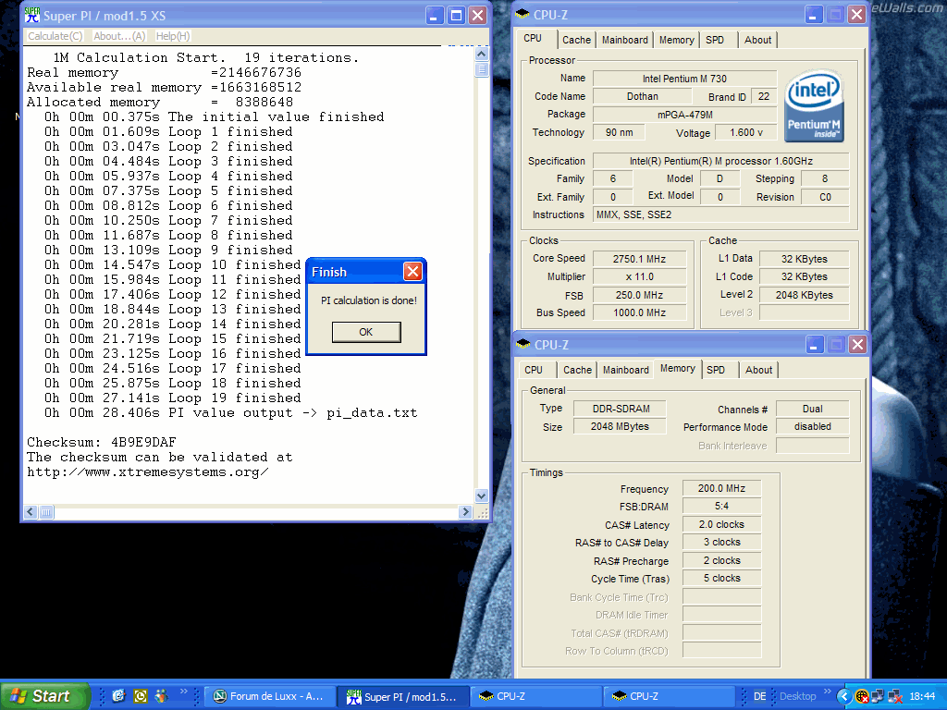Maximize the Super PI window
This screenshot has width=947, height=710.
(456, 15)
